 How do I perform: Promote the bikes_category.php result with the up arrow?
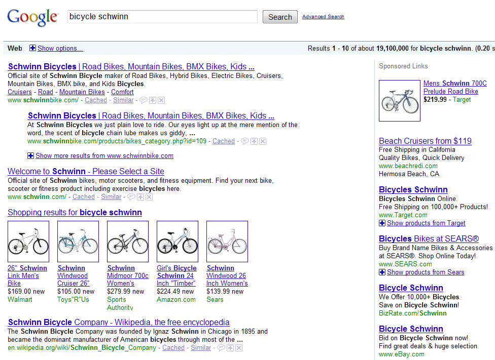[x=254, y=141]
